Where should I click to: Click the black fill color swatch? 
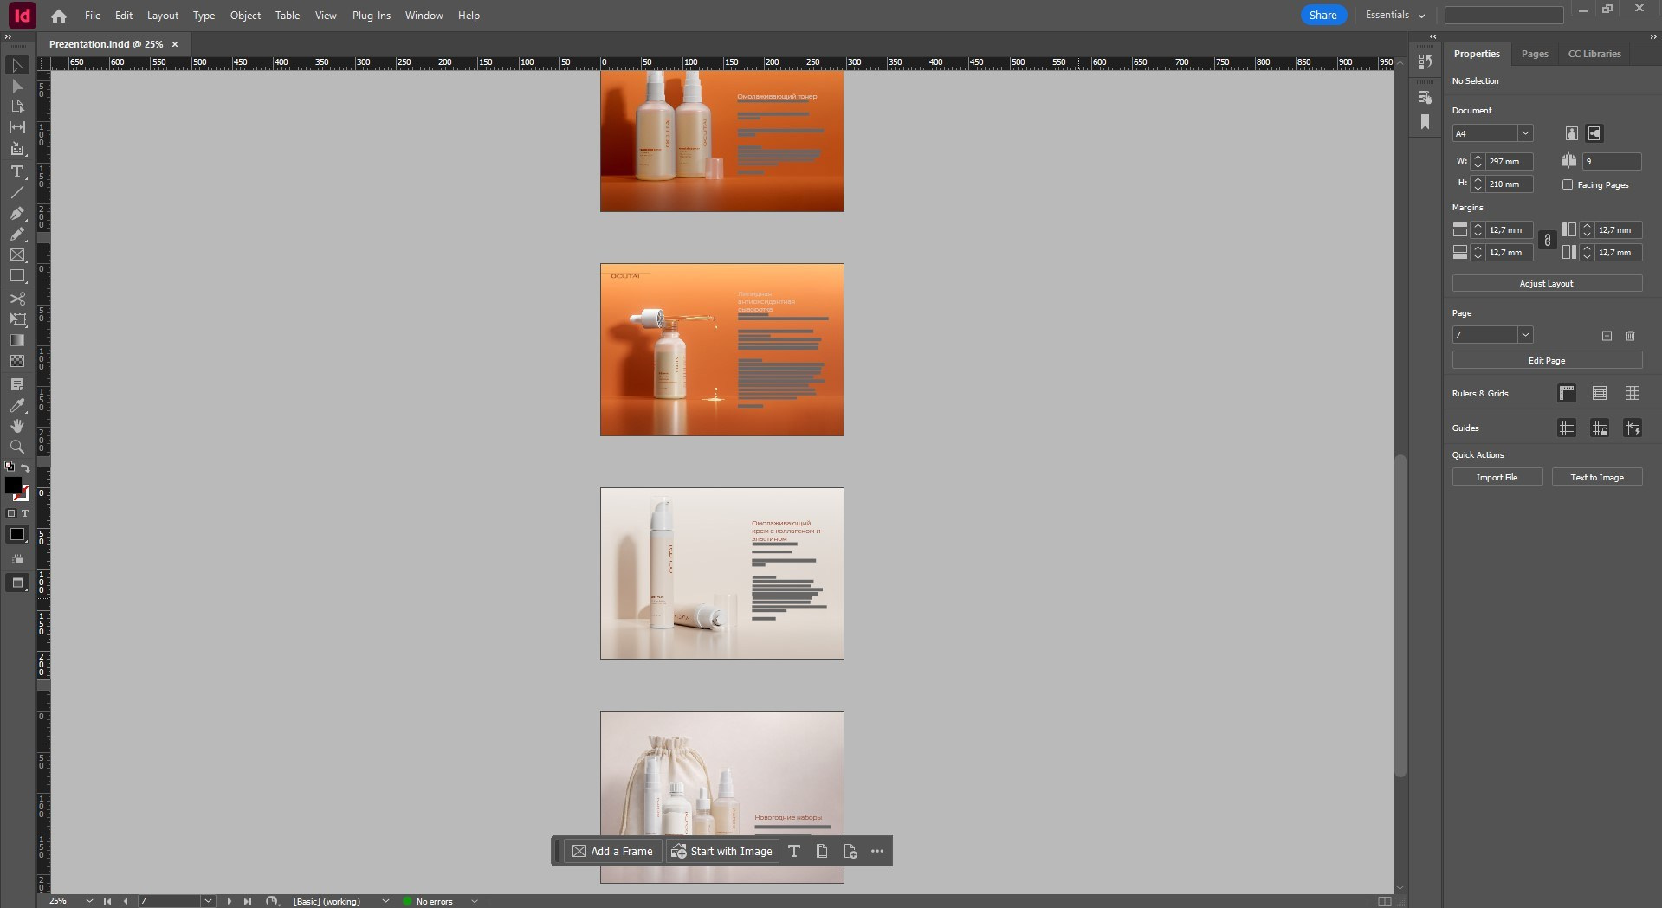13,486
